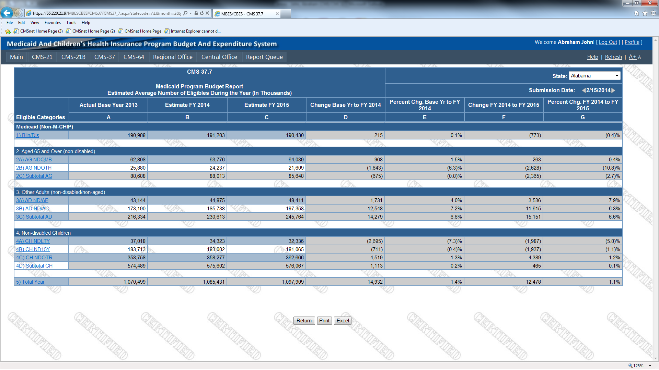
Task: Open the Favorites menu
Action: click(x=53, y=23)
